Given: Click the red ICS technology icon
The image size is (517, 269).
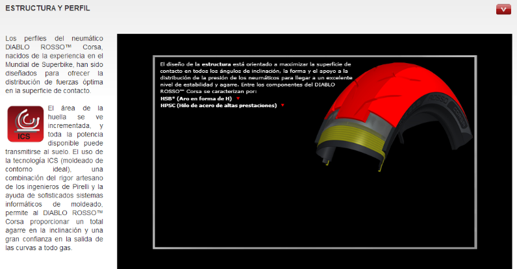Looking at the screenshot, I should [x=25, y=123].
